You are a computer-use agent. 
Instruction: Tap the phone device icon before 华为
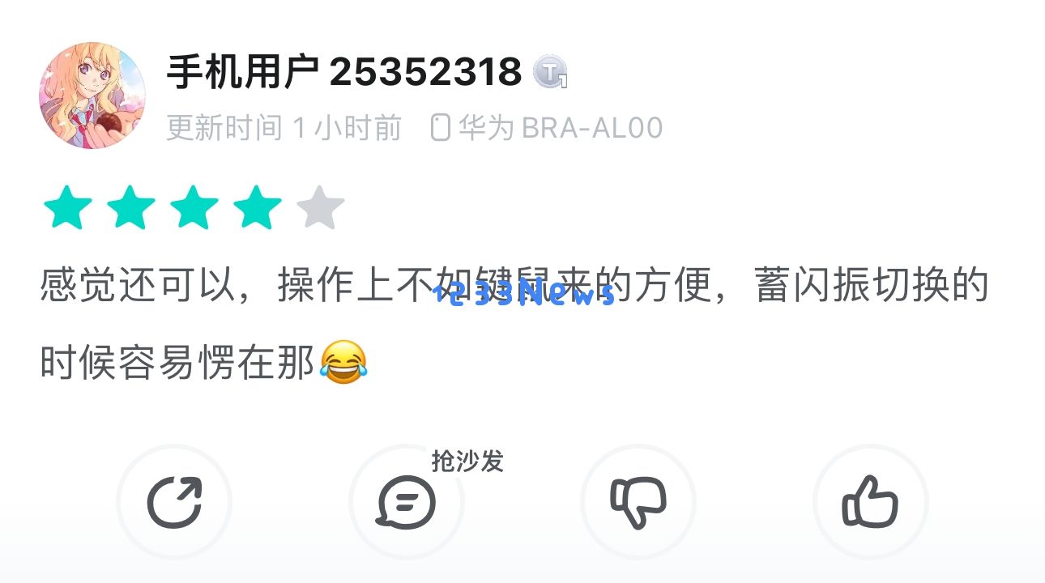pyautogui.click(x=440, y=128)
